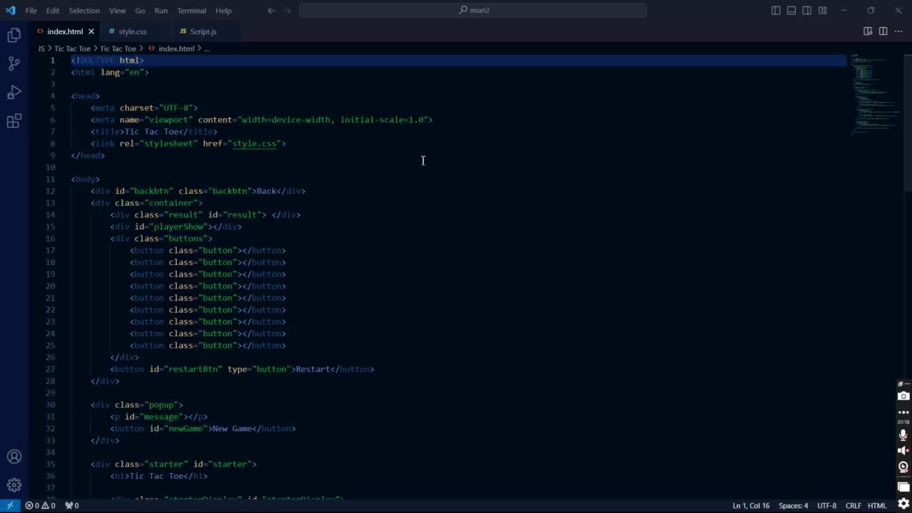Click the ports forwarded indicator in status bar
912x513 pixels.
72,505
